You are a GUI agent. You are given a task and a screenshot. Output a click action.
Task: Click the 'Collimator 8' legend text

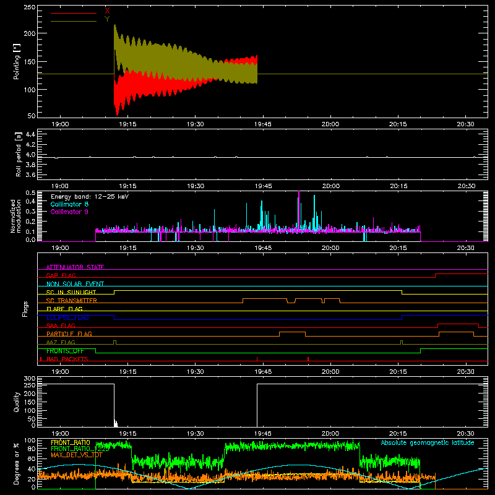pyautogui.click(x=69, y=204)
